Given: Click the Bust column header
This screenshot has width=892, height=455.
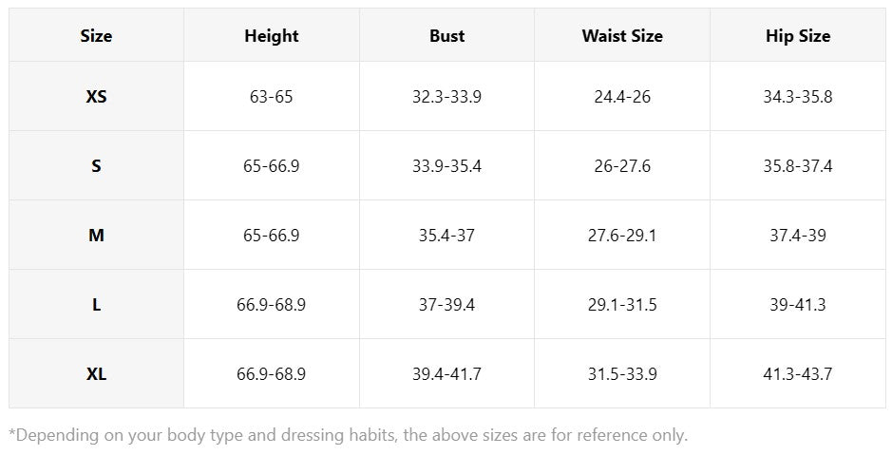Looking at the screenshot, I should [x=446, y=35].
